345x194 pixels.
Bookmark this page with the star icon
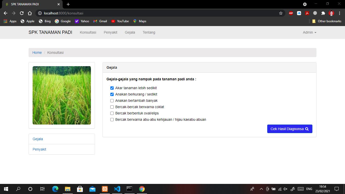coord(281,13)
